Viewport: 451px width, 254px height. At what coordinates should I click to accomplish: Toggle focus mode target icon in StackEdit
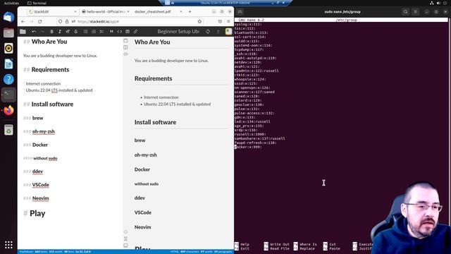coord(125,232)
